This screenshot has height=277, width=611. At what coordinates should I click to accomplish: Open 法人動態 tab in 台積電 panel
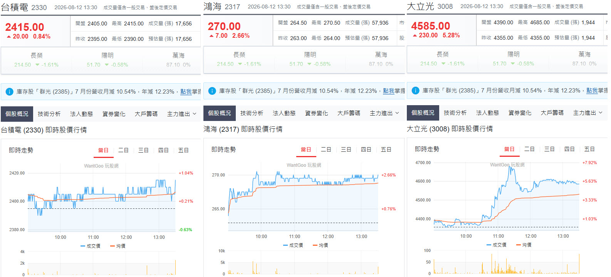coord(81,114)
